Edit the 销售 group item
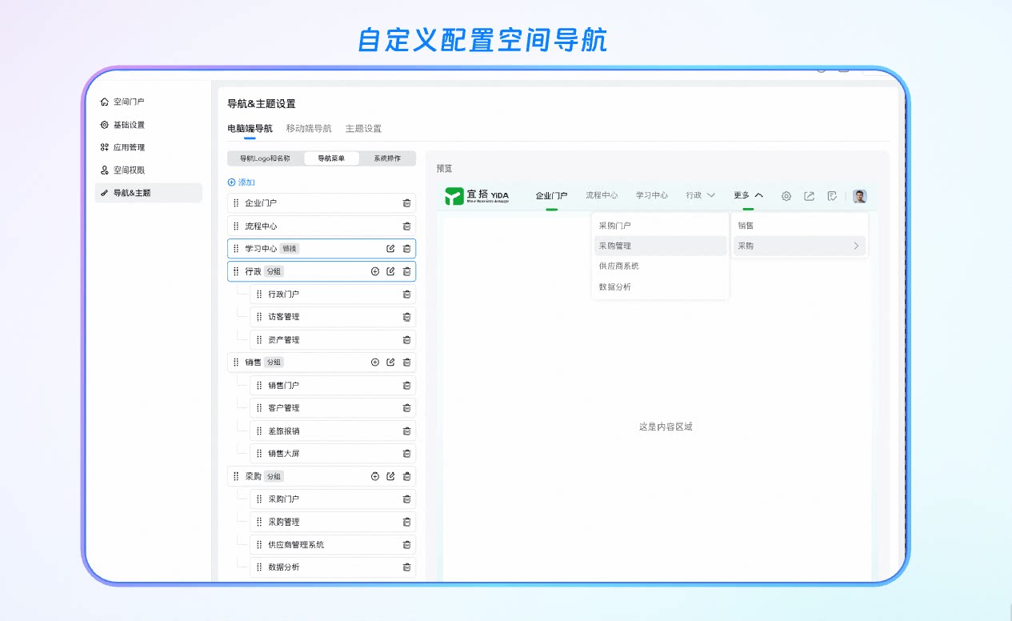 [x=390, y=363]
